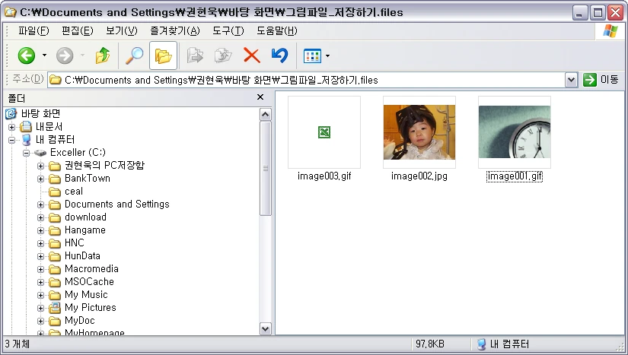Click the Copy To toolbar icon

223,55
